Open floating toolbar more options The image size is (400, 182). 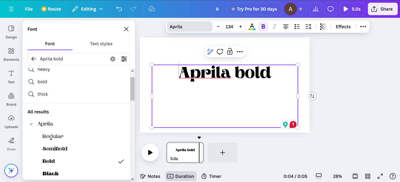pyautogui.click(x=240, y=52)
